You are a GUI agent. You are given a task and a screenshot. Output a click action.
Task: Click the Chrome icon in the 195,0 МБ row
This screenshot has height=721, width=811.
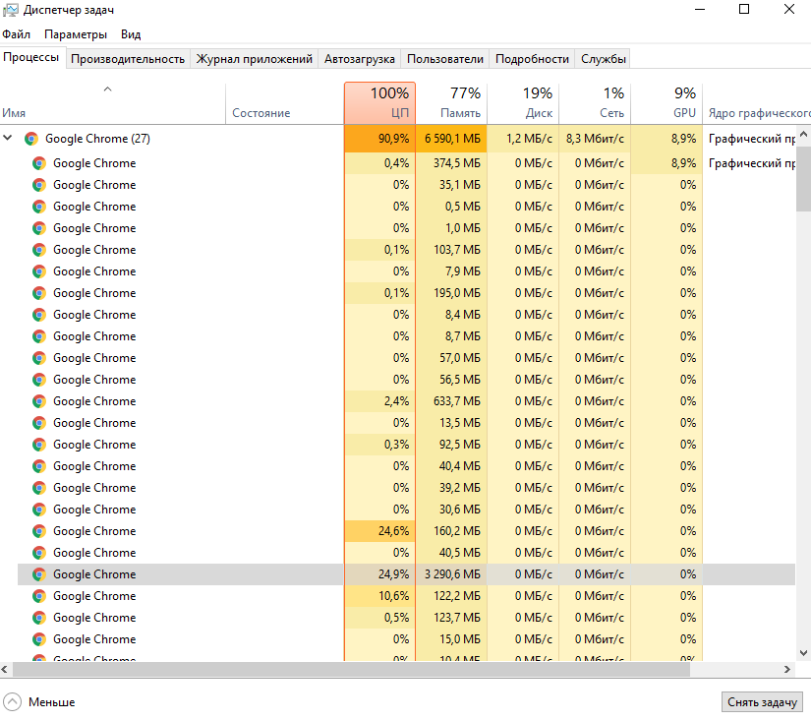tap(38, 293)
